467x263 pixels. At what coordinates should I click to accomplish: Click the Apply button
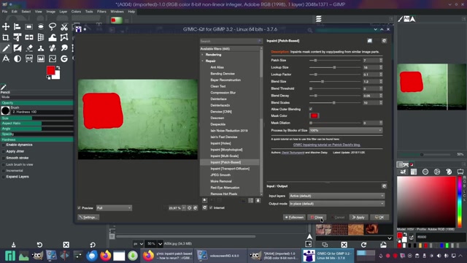click(x=358, y=218)
